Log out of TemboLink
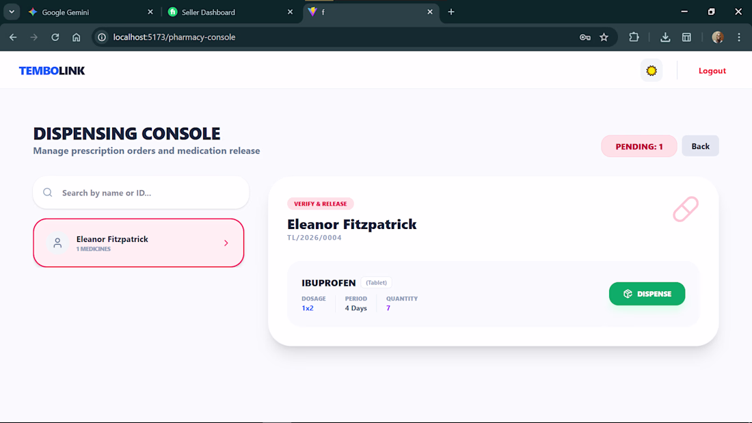 [712, 70]
